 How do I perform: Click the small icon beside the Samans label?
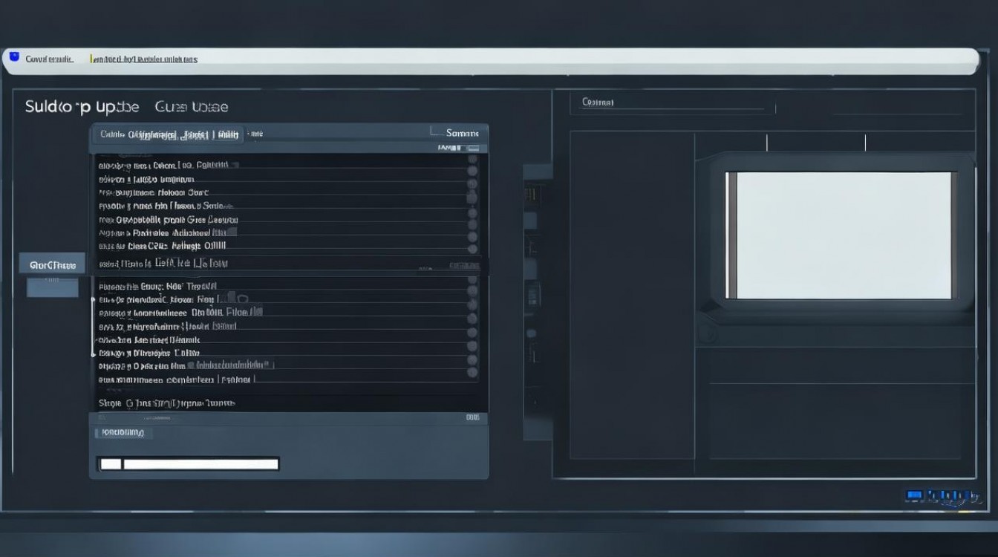click(437, 132)
